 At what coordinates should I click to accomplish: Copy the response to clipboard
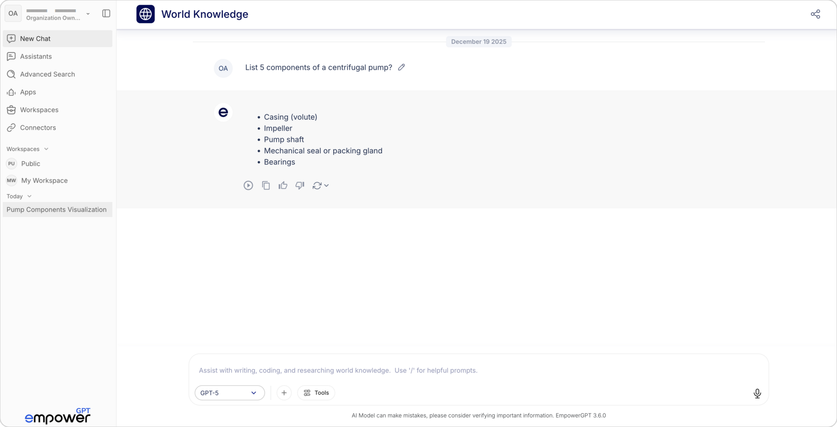point(266,185)
